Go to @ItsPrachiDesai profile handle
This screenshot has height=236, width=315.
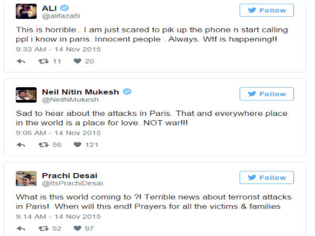65,183
